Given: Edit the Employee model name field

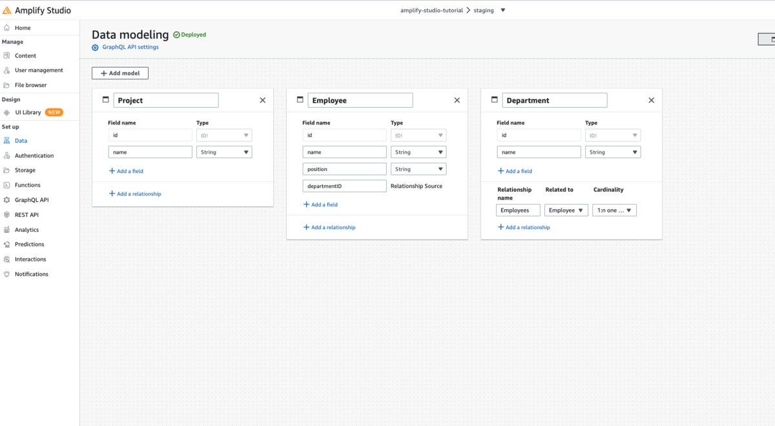Looking at the screenshot, I should click(x=360, y=101).
